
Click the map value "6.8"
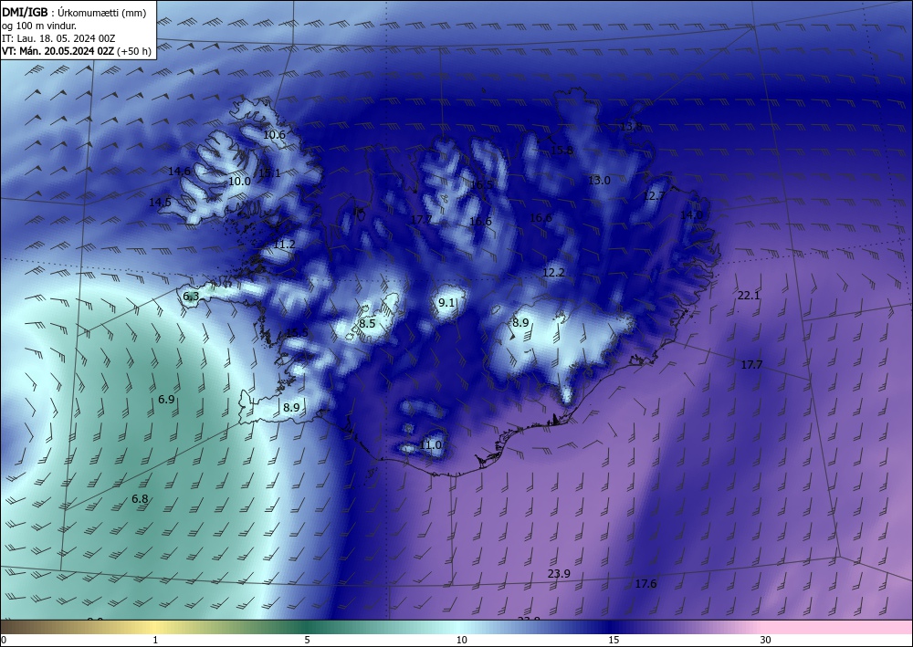click(x=140, y=499)
